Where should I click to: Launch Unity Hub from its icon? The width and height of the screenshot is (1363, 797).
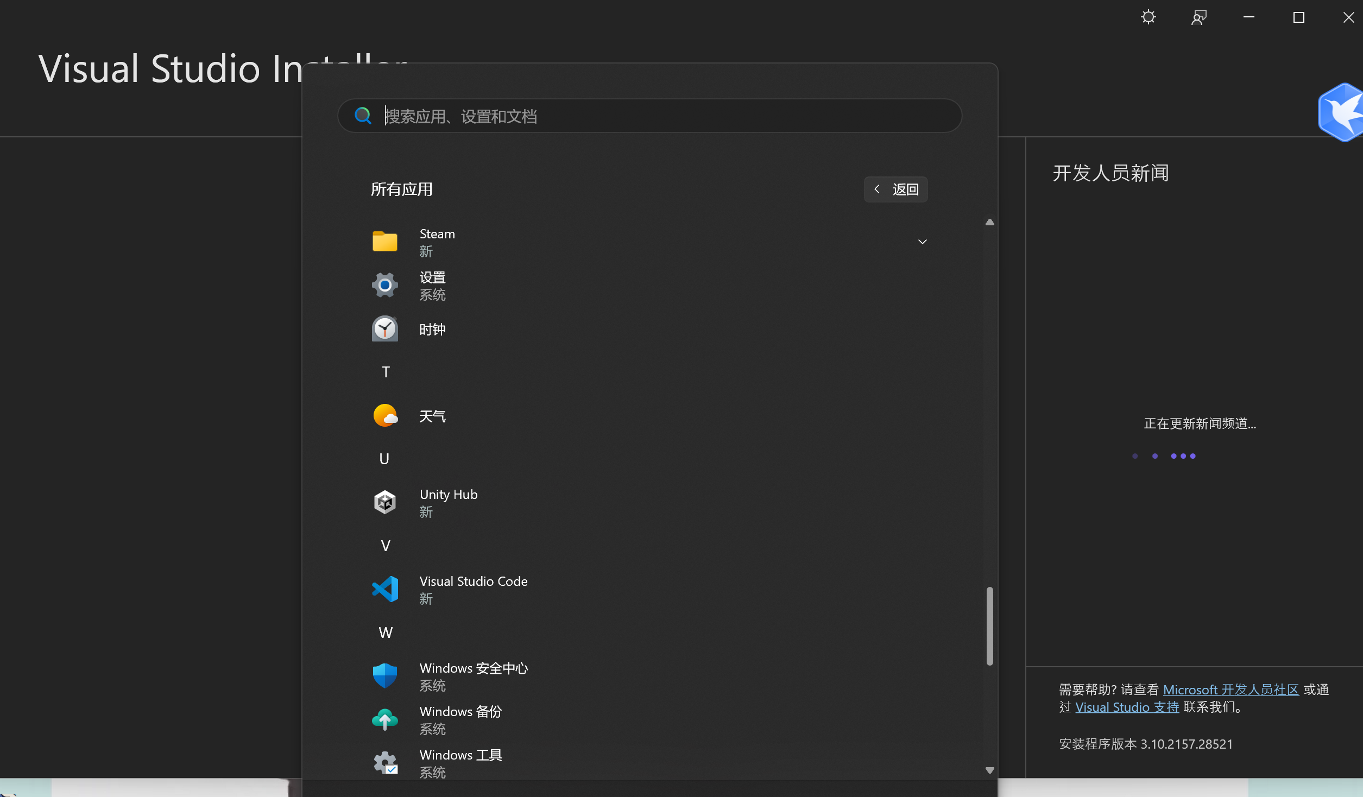click(x=385, y=502)
